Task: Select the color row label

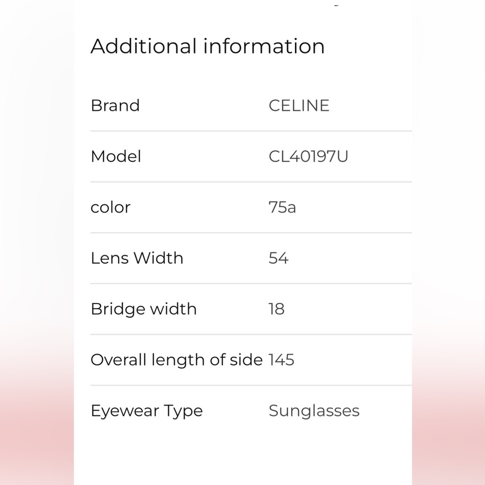Action: coord(111,208)
